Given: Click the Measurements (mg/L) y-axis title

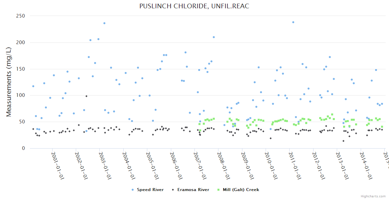Looking at the screenshot, I should click(9, 82).
